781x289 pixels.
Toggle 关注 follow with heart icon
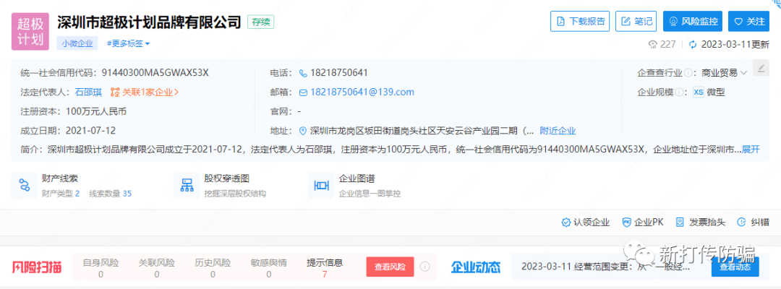click(748, 22)
